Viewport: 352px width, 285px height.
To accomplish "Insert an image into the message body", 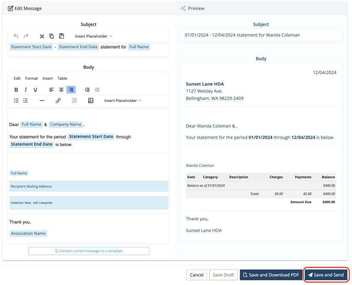I will [91, 100].
